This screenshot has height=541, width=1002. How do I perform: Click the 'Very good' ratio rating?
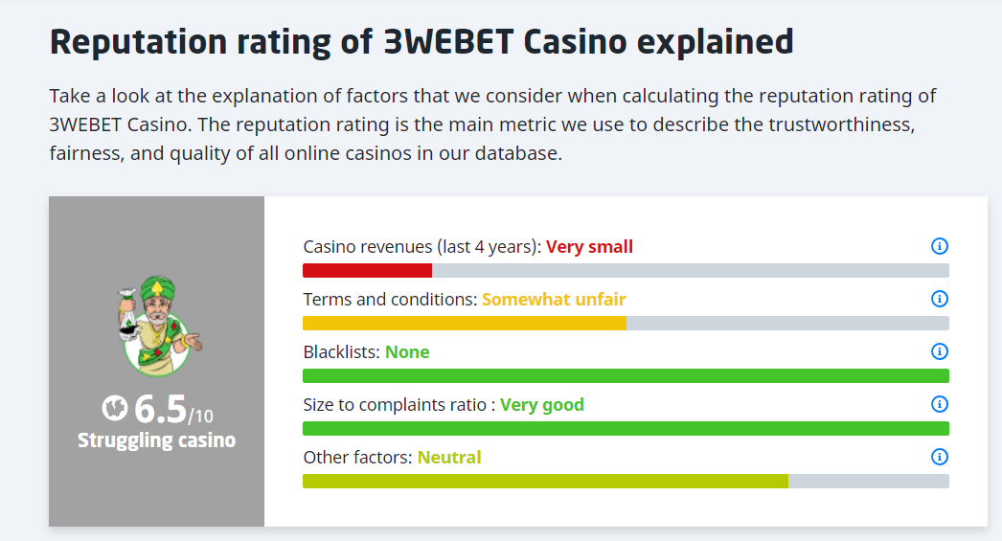pos(541,405)
